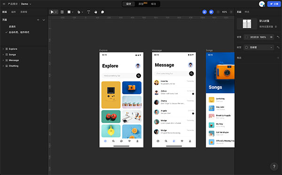Screen dimensions: 282x175
Task: Select the 资源库 page in pages list
Action: click(12, 27)
